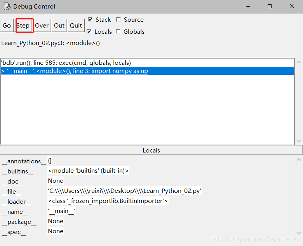Click the __spec__ variable name
Image resolution: width=303 pixels, height=246 pixels.
click(14, 232)
